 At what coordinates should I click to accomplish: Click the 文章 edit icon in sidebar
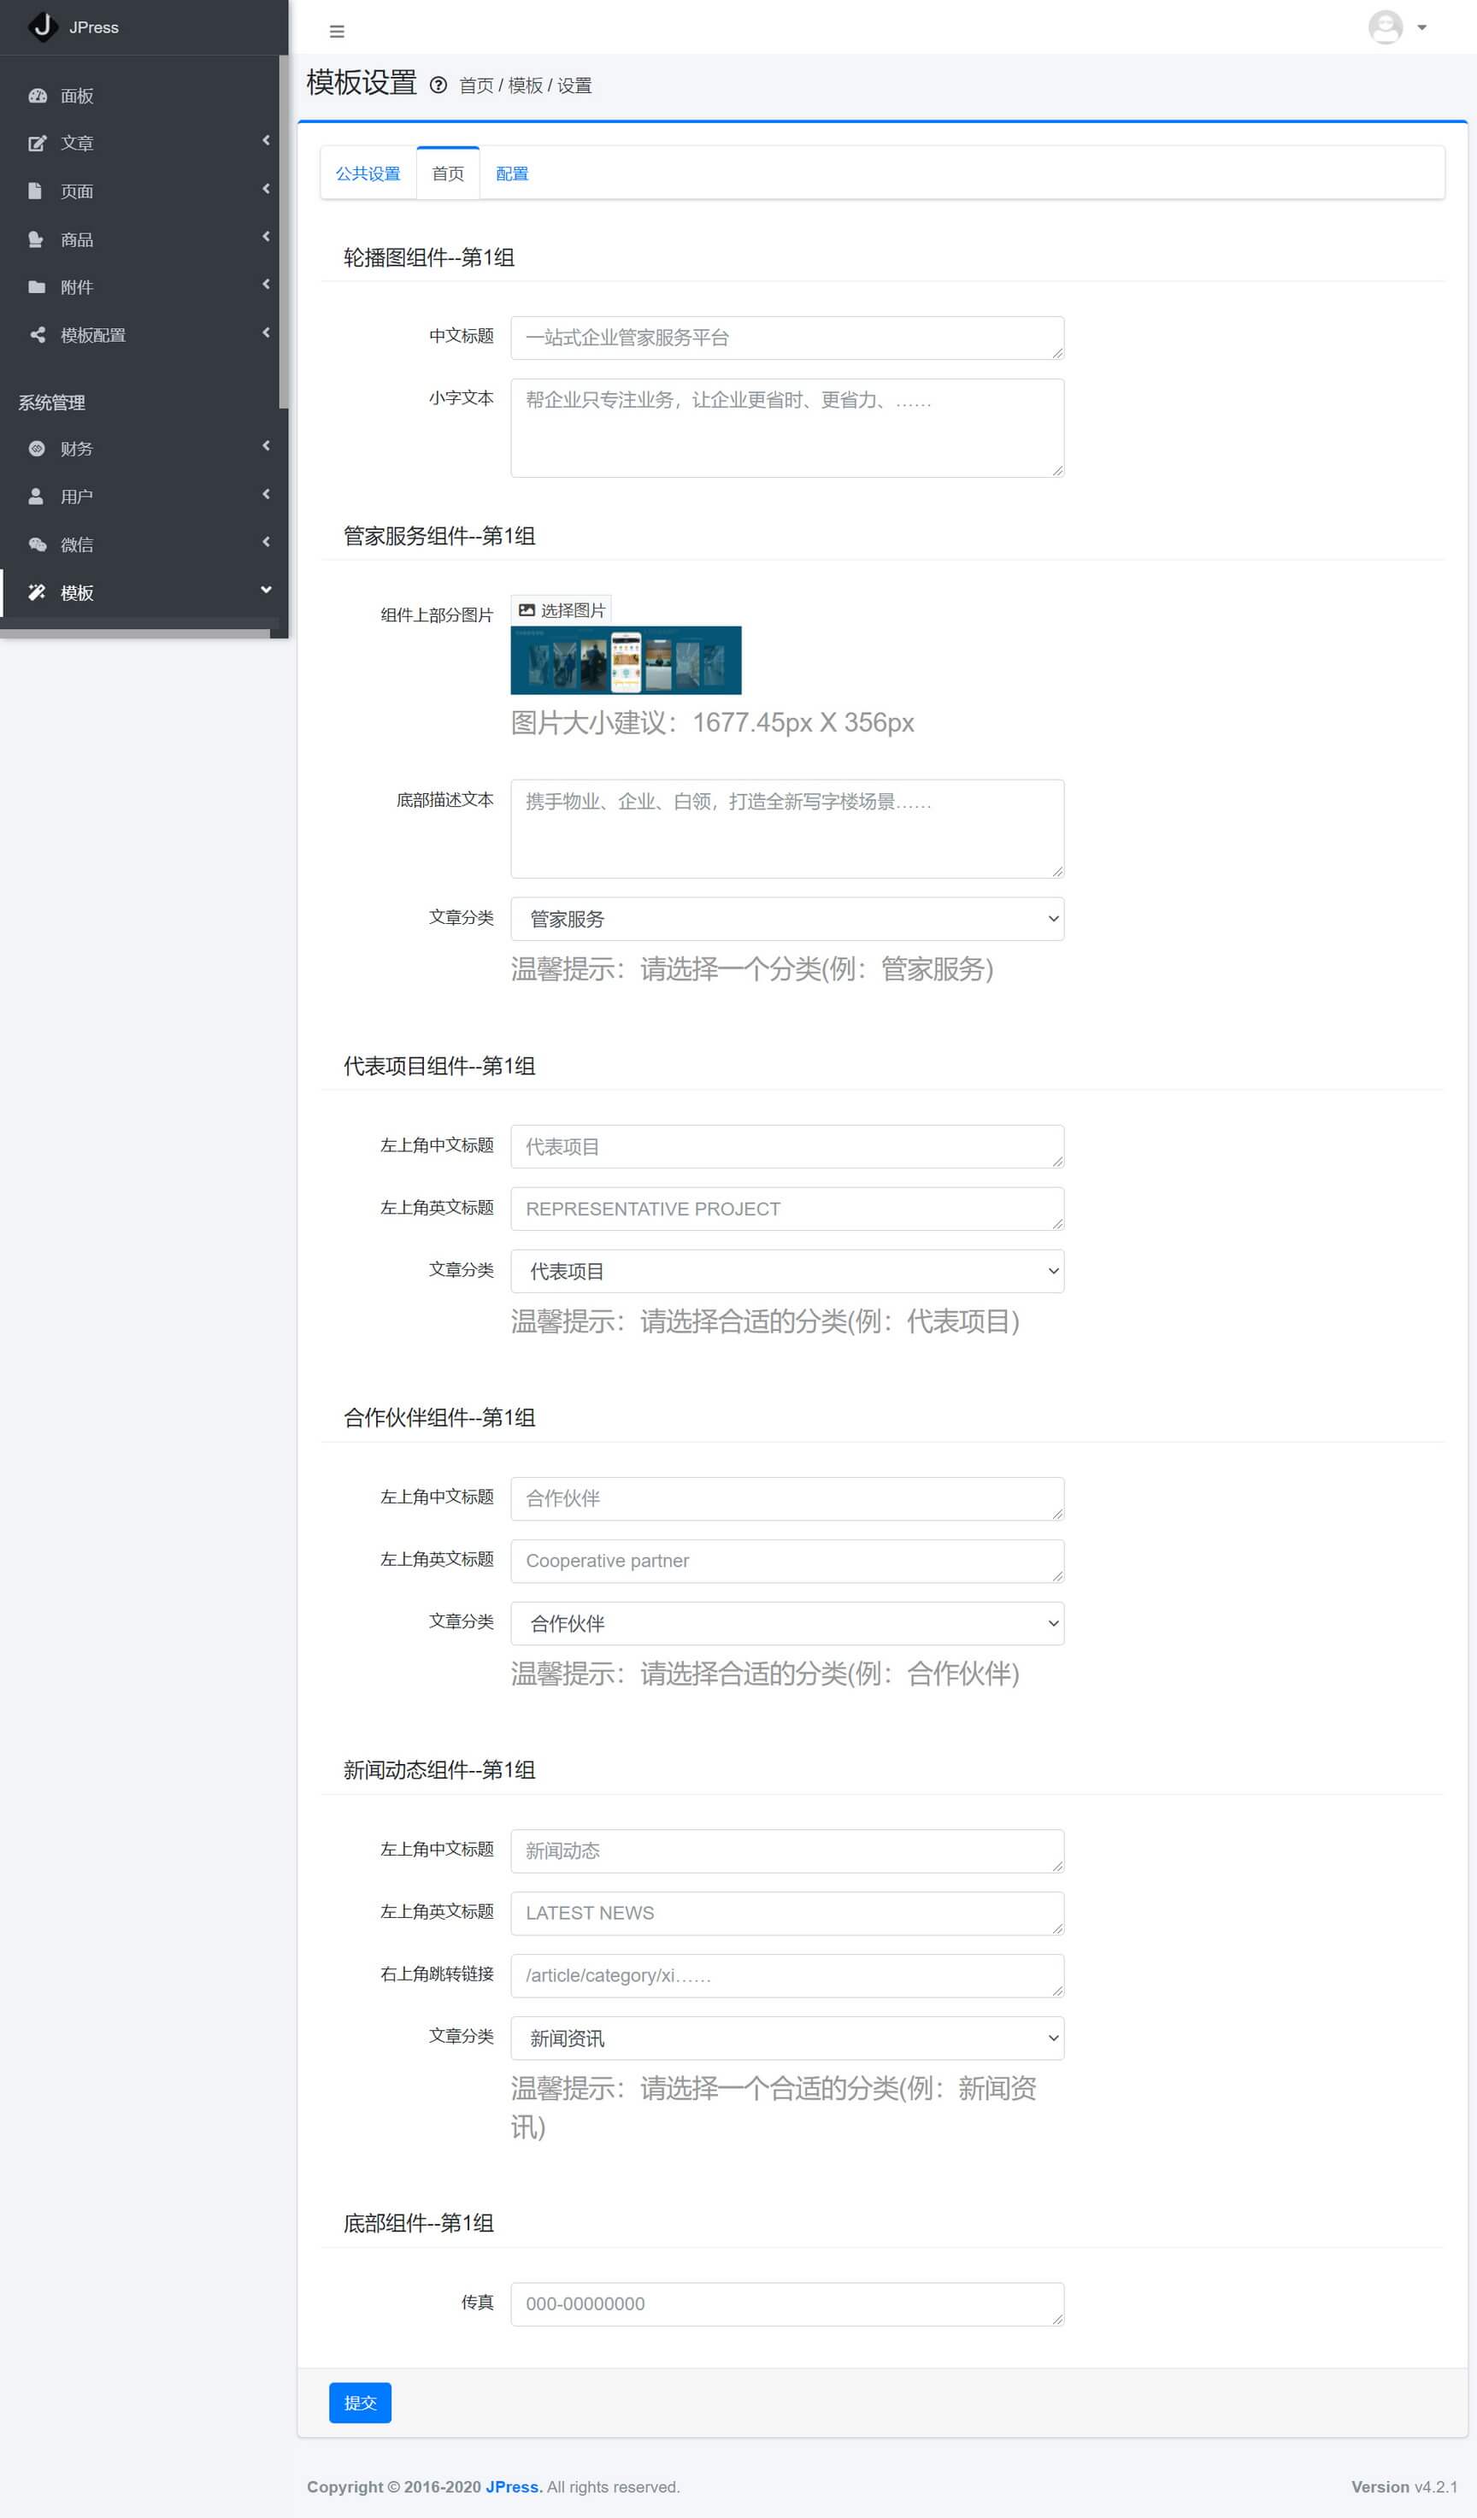(x=38, y=144)
